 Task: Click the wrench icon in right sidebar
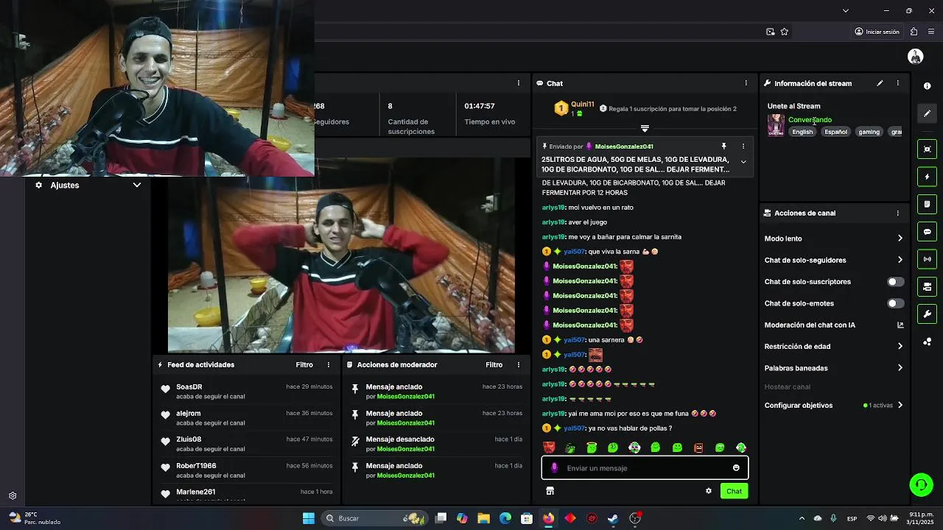(x=927, y=314)
